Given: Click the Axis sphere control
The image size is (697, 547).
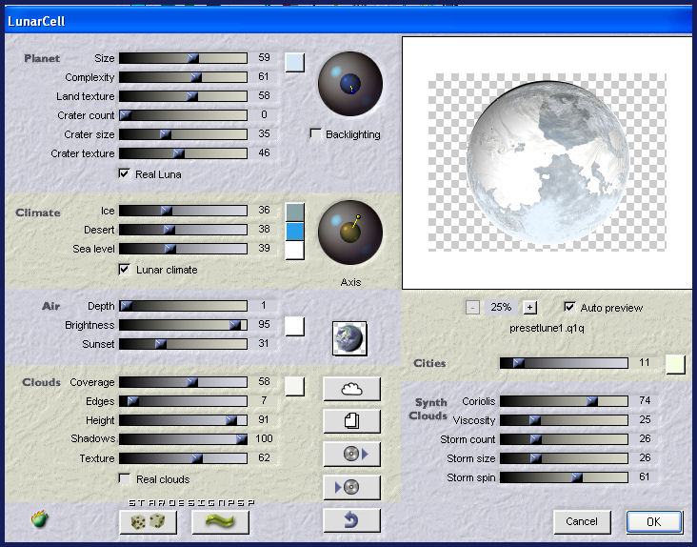Looking at the screenshot, I should [350, 233].
